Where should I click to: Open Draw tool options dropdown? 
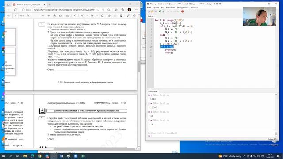(87, 16)
